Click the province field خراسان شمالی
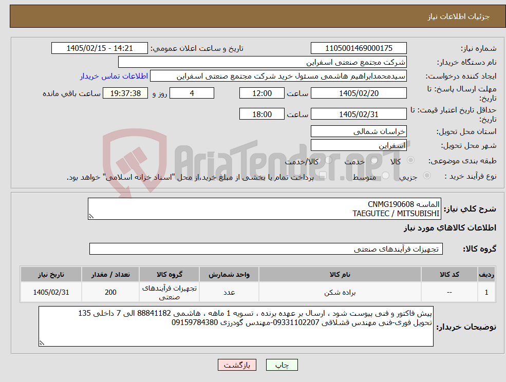Viewport: 506px width, 382px height. (359, 131)
